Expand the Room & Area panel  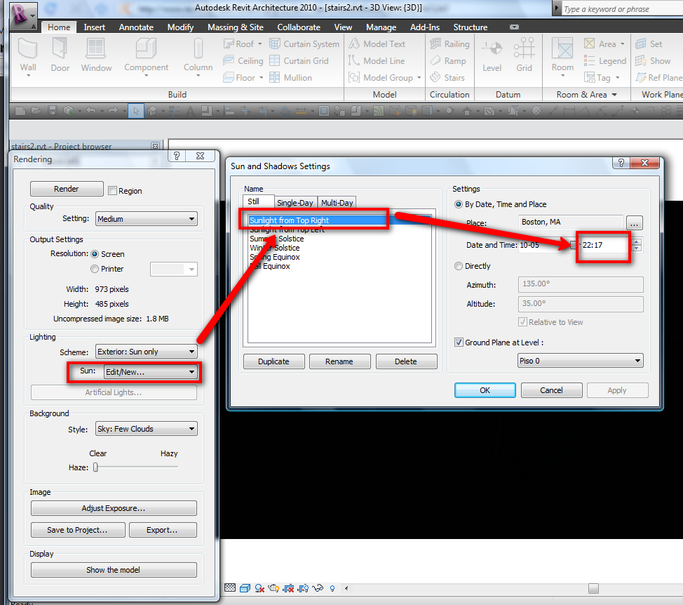pos(586,95)
